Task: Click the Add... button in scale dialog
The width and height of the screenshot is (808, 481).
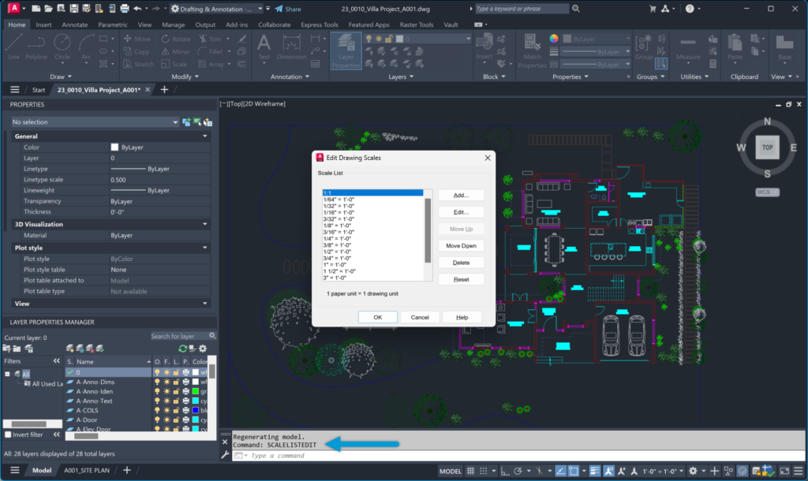Action: [461, 196]
